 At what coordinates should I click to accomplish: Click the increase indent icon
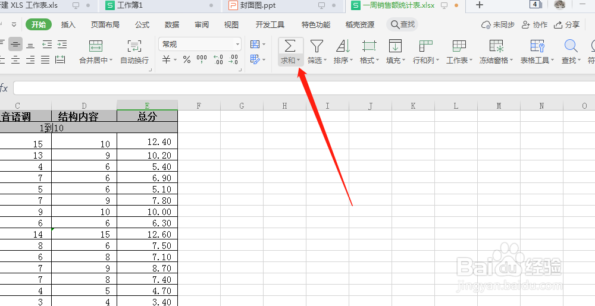(62, 45)
